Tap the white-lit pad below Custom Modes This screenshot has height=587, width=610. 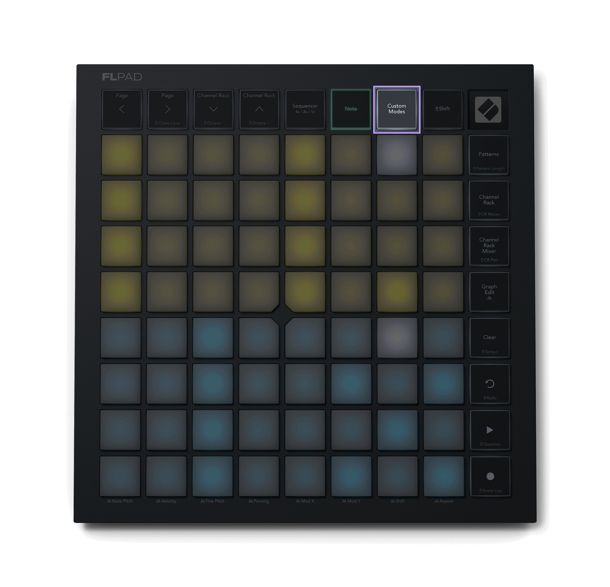pyautogui.click(x=396, y=155)
